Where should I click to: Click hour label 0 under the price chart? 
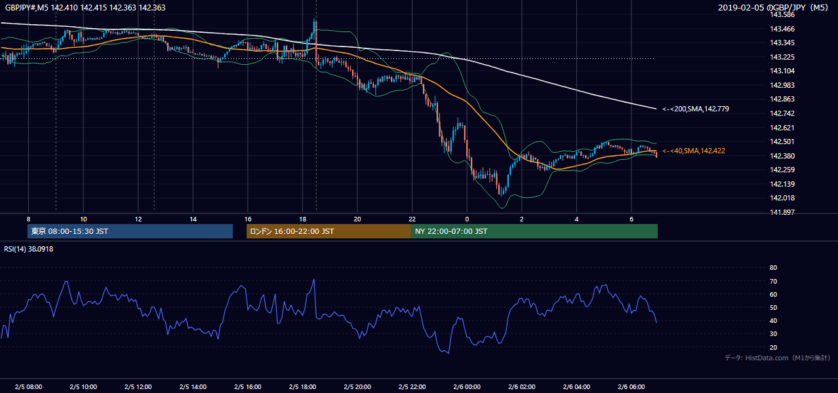pyautogui.click(x=467, y=219)
